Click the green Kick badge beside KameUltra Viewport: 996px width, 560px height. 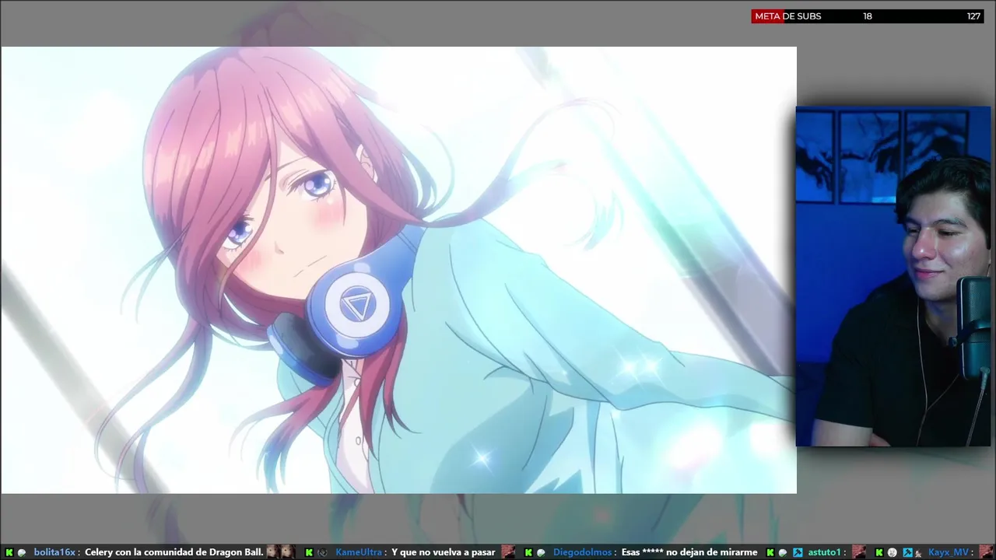point(309,552)
